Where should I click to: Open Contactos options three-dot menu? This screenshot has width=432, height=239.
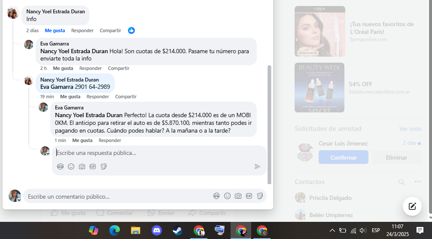[x=418, y=182]
